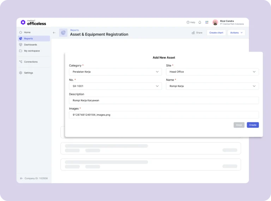The image size is (271, 201).
Task: Click the Create chart button
Action: pos(216,33)
